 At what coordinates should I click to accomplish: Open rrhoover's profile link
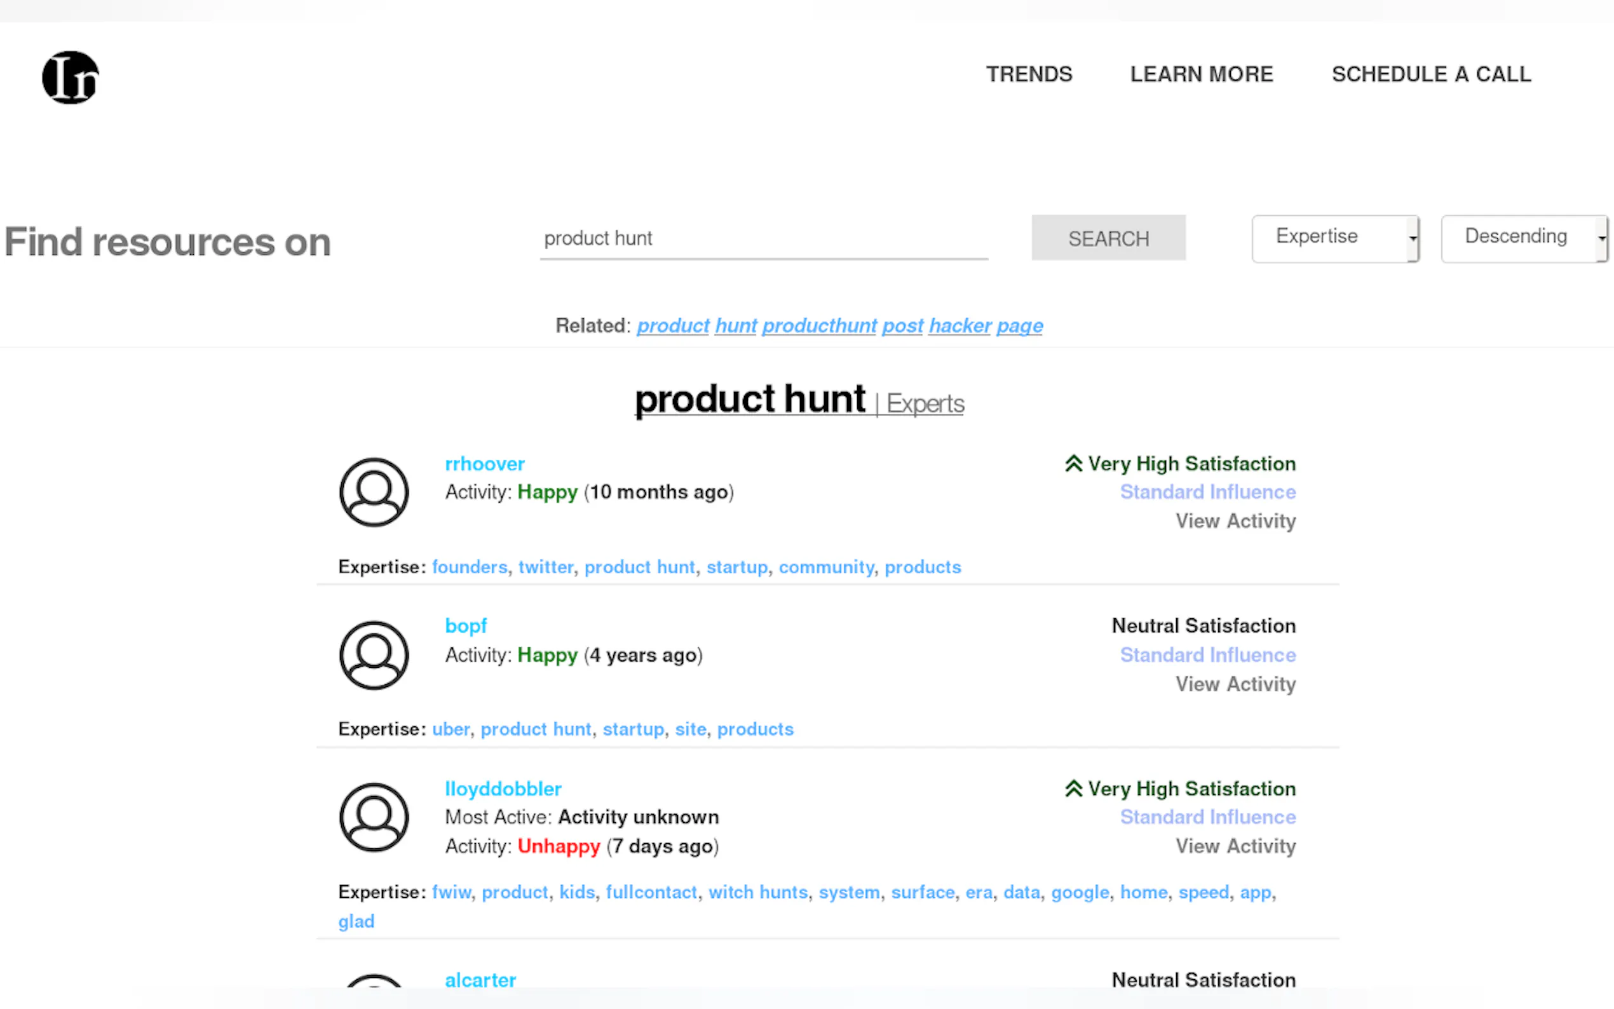pos(484,464)
